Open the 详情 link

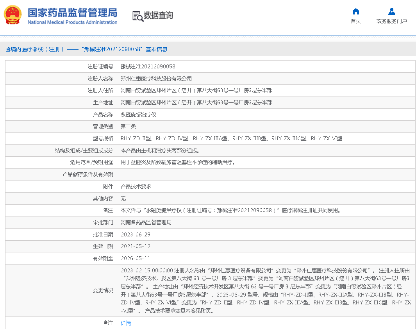[x=126, y=323]
